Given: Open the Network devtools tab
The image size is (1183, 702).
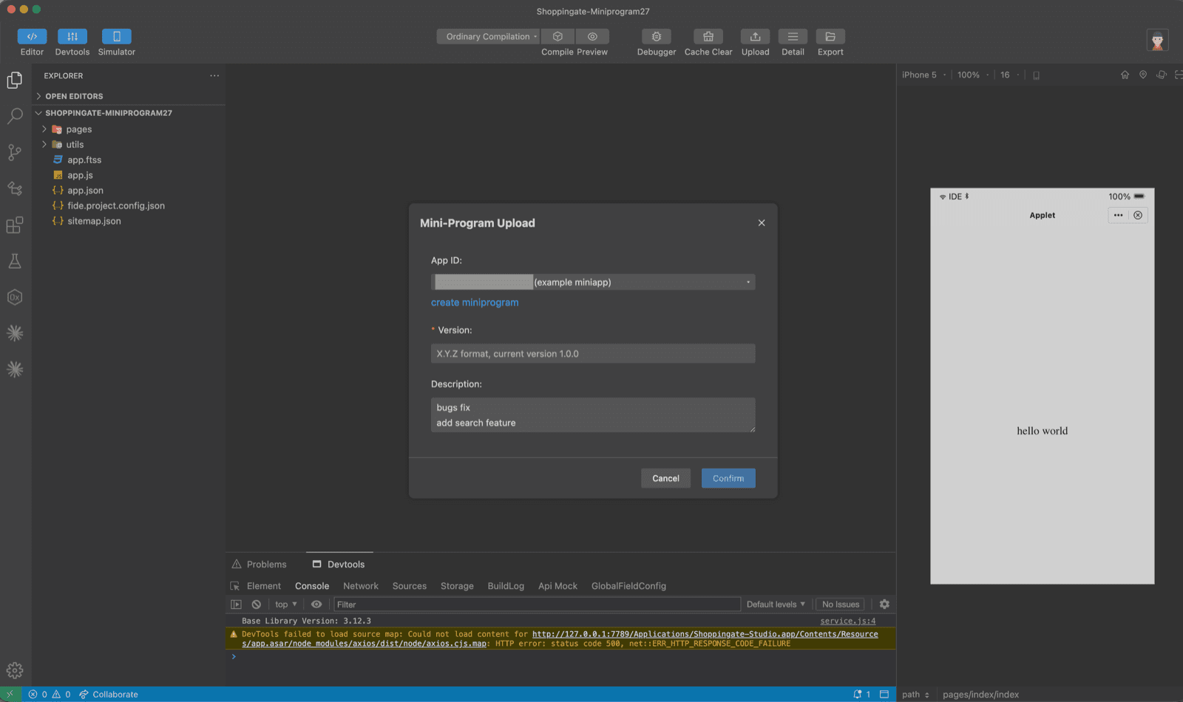Looking at the screenshot, I should pos(361,586).
